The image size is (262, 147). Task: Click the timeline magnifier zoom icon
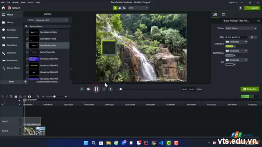(x=38, y=96)
